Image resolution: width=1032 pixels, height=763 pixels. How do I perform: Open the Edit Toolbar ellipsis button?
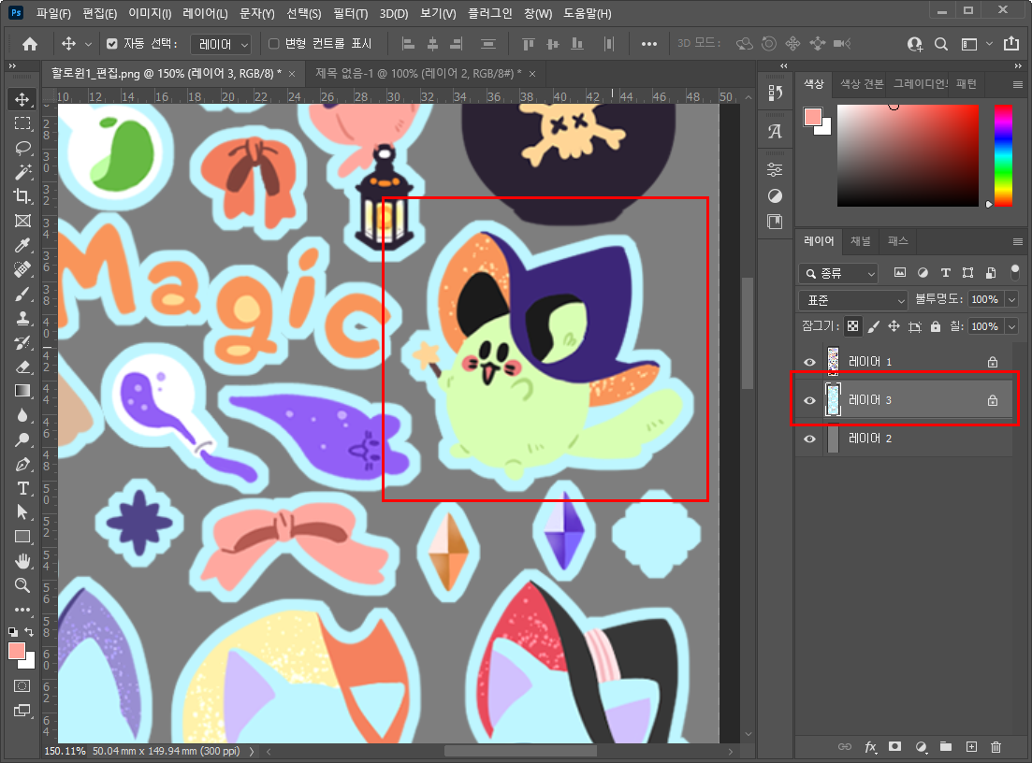click(x=22, y=610)
